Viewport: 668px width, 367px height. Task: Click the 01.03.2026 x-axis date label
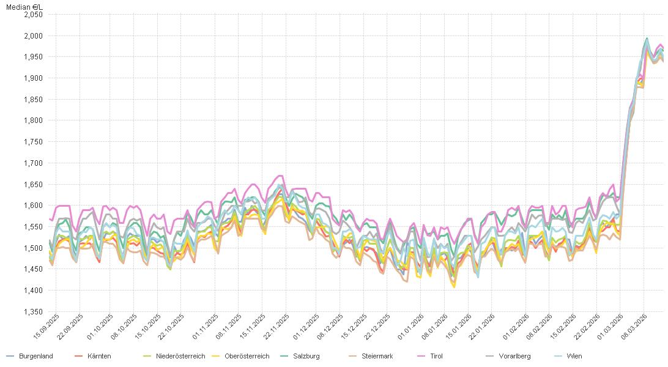coord(610,327)
